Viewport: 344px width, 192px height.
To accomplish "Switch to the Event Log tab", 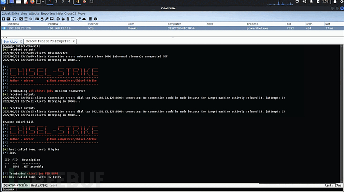I will point(10,41).
